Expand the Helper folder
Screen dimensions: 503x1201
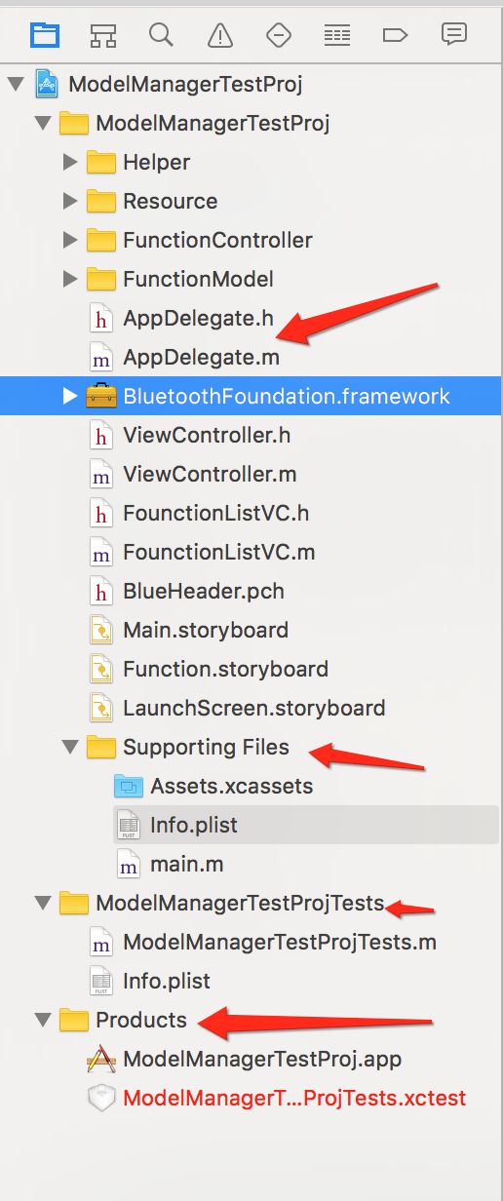69,162
